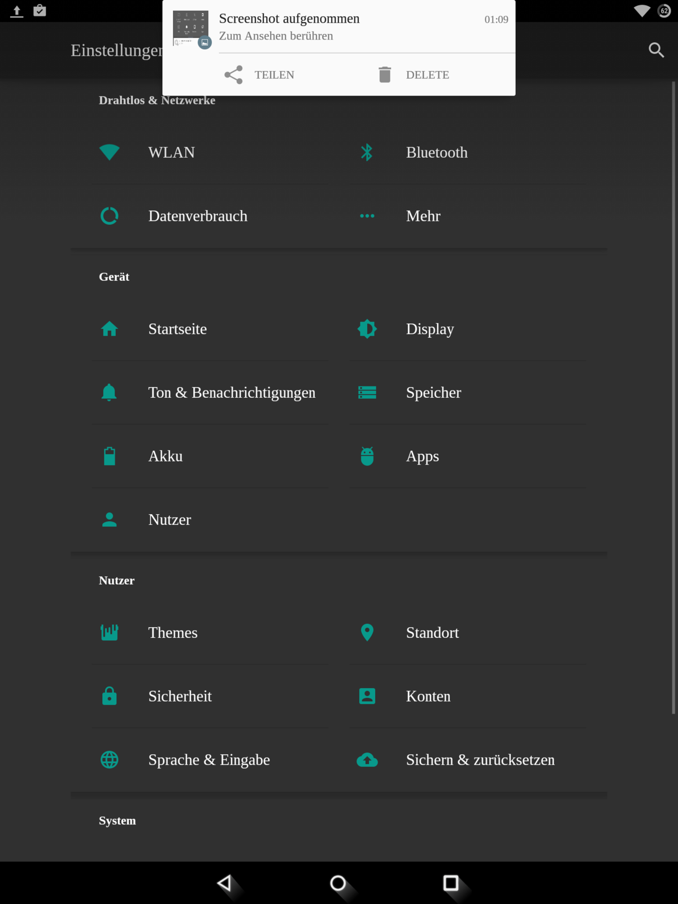Open Ton & Benachrichtigungen settings
The height and width of the screenshot is (904, 678).
pos(232,393)
